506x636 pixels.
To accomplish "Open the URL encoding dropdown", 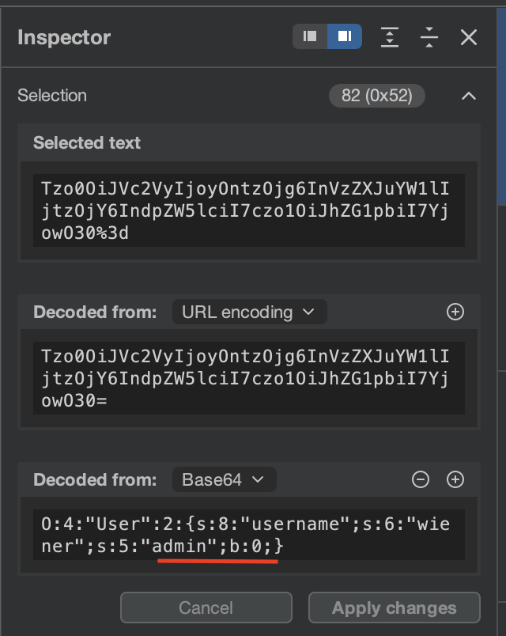I will coord(249,312).
